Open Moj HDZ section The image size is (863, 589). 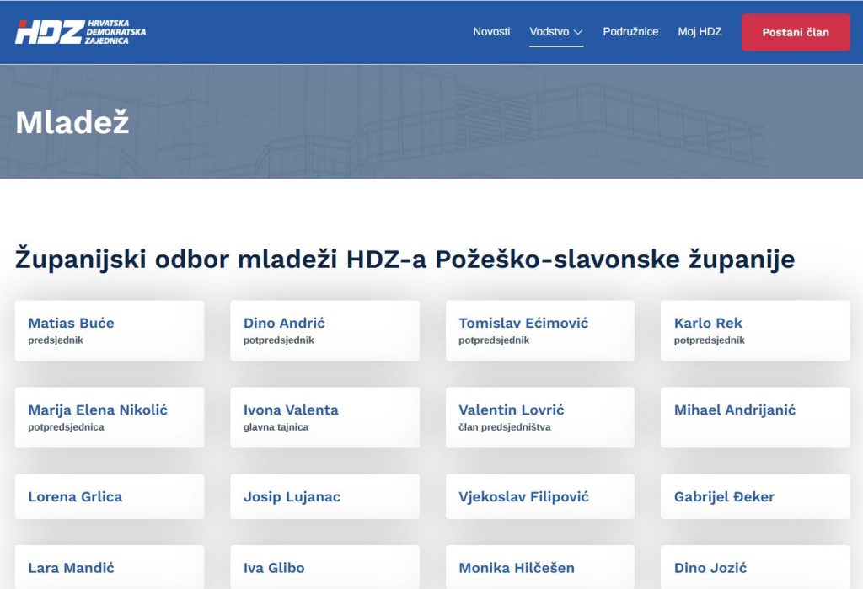[x=700, y=32]
